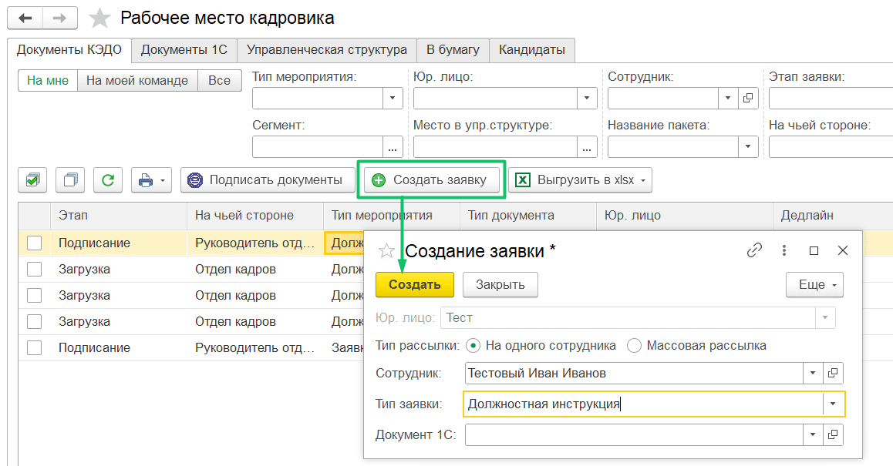Open Место в упр.структуре ellipsis button
Viewport: 893px width, 466px height.
point(587,147)
